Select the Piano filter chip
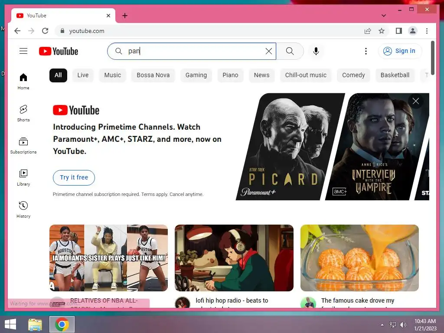The image size is (444, 333). coord(230,75)
